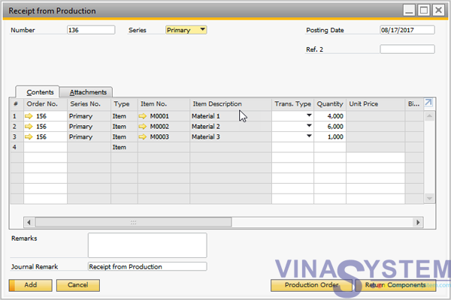The width and height of the screenshot is (451, 300).
Task: Focus the Posting Date field
Action: click(x=407, y=30)
